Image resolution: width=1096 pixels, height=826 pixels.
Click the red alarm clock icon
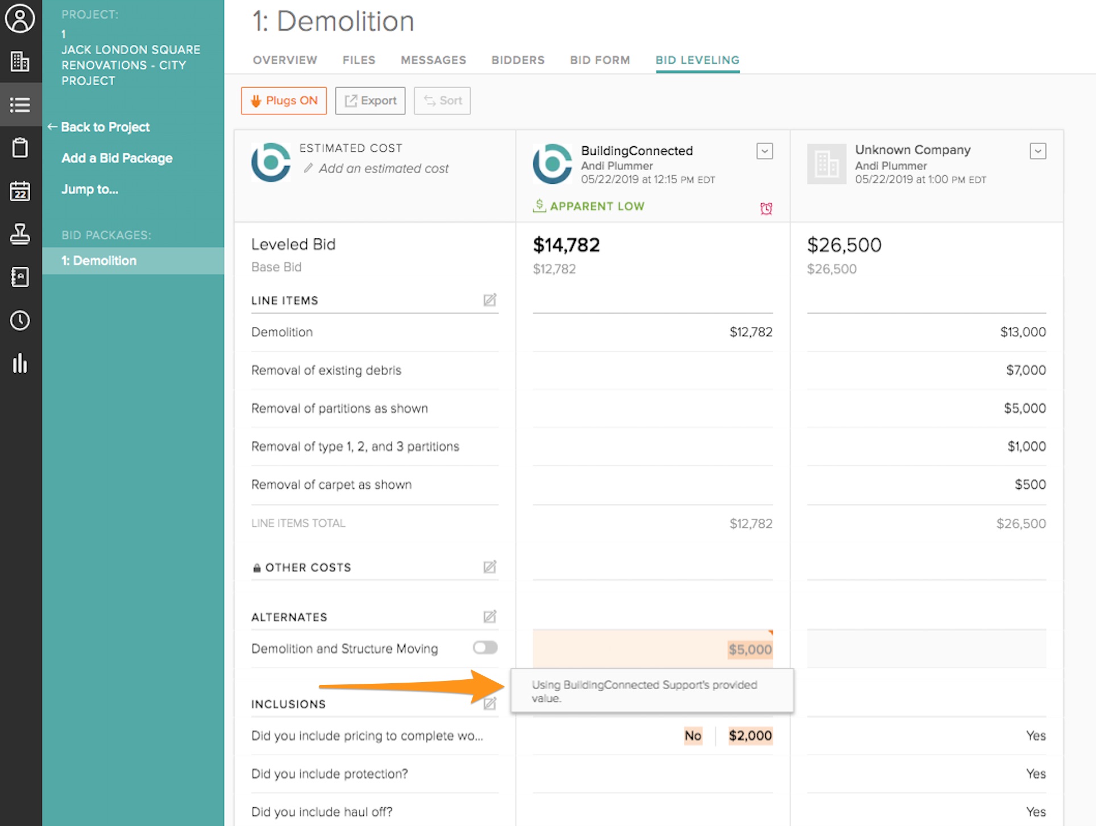[x=766, y=208]
